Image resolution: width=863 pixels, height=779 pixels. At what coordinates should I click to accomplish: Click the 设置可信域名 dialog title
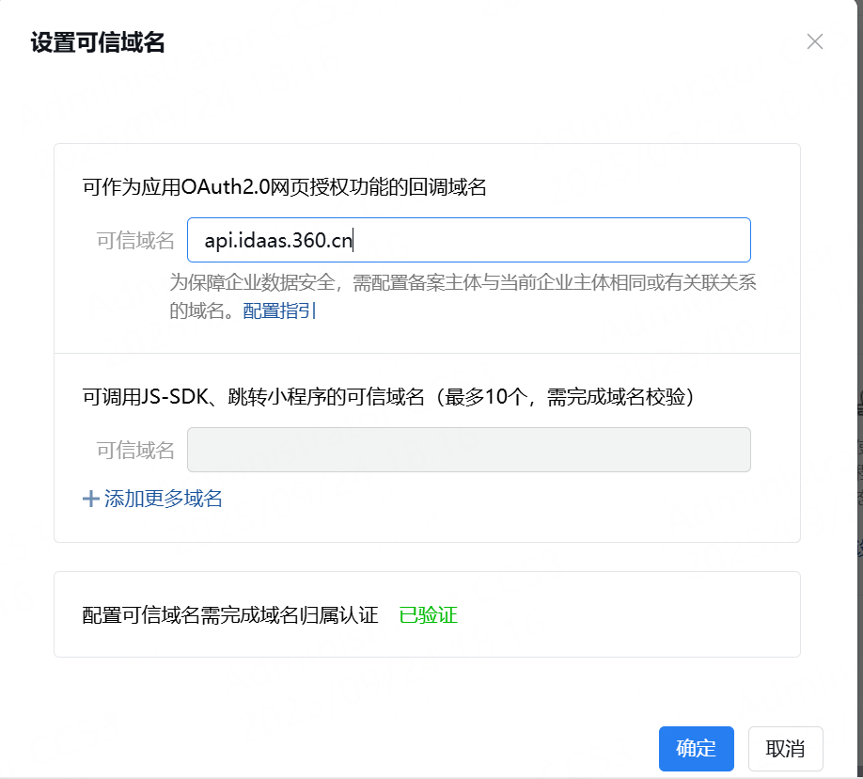98,42
